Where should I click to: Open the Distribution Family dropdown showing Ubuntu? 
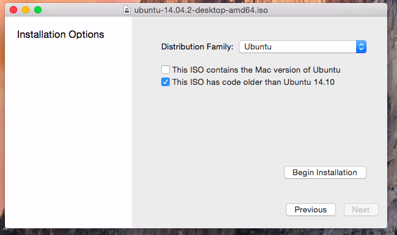pyautogui.click(x=302, y=47)
